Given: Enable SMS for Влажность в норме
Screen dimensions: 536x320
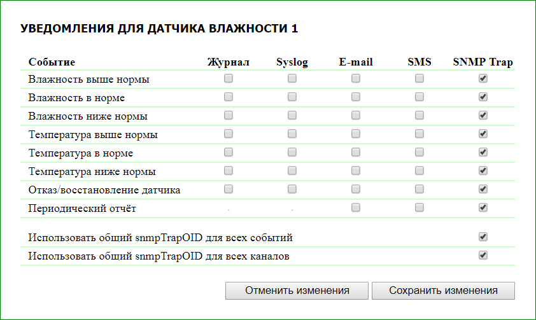Looking at the screenshot, I should coord(420,97).
